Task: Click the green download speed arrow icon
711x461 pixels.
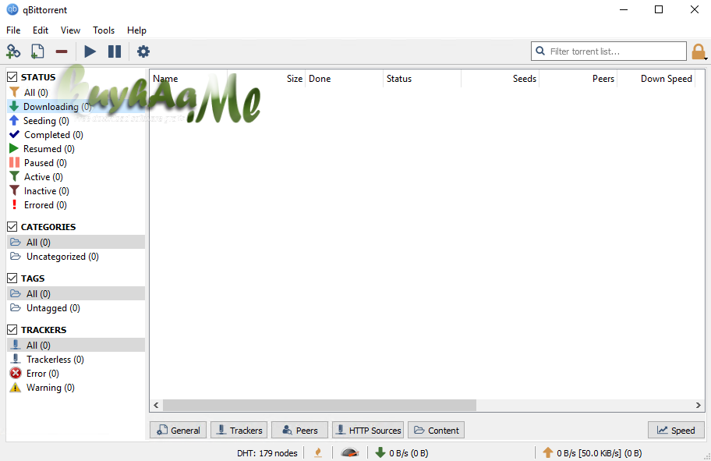Action: pos(380,452)
